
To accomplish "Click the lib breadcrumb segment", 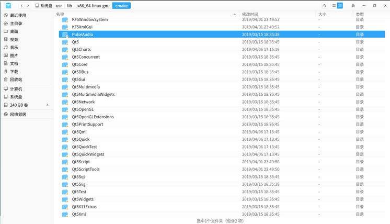I will (70, 5).
